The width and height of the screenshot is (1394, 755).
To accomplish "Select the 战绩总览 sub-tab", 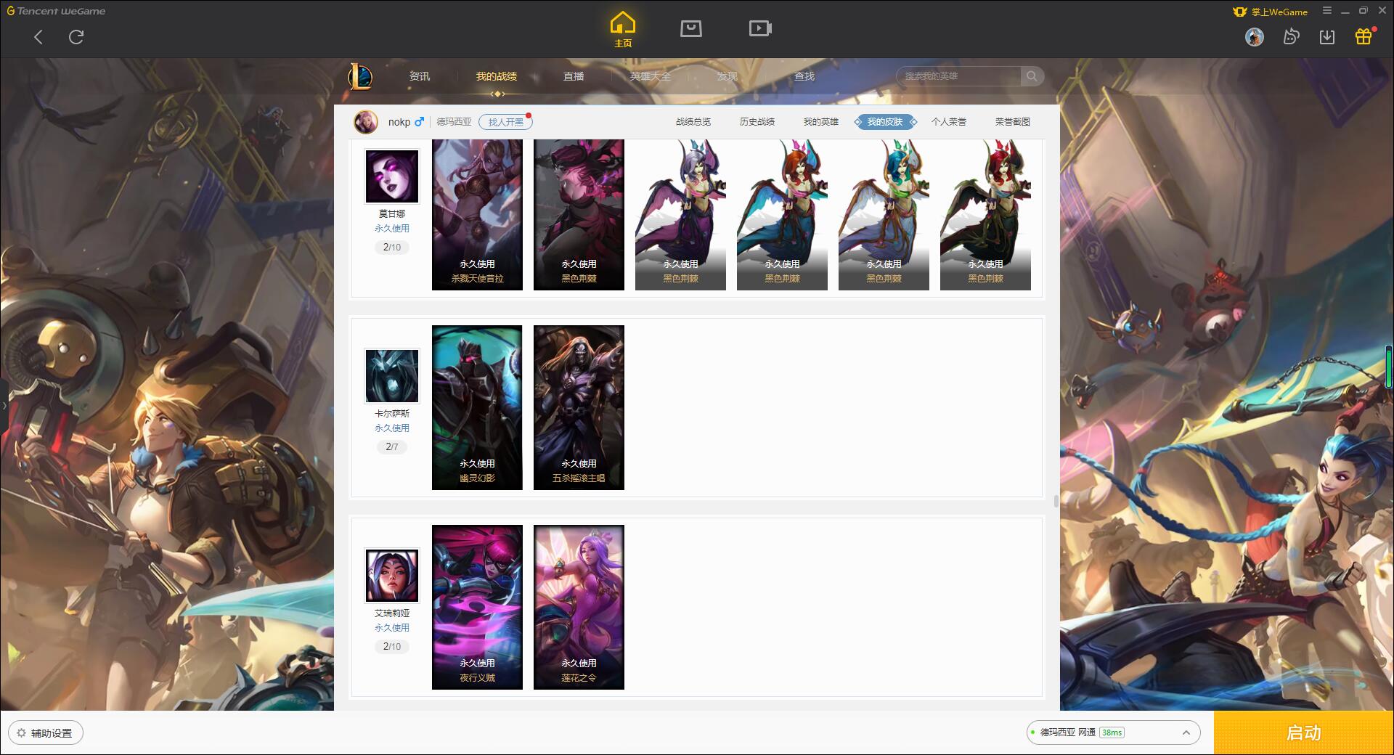I will click(x=693, y=122).
